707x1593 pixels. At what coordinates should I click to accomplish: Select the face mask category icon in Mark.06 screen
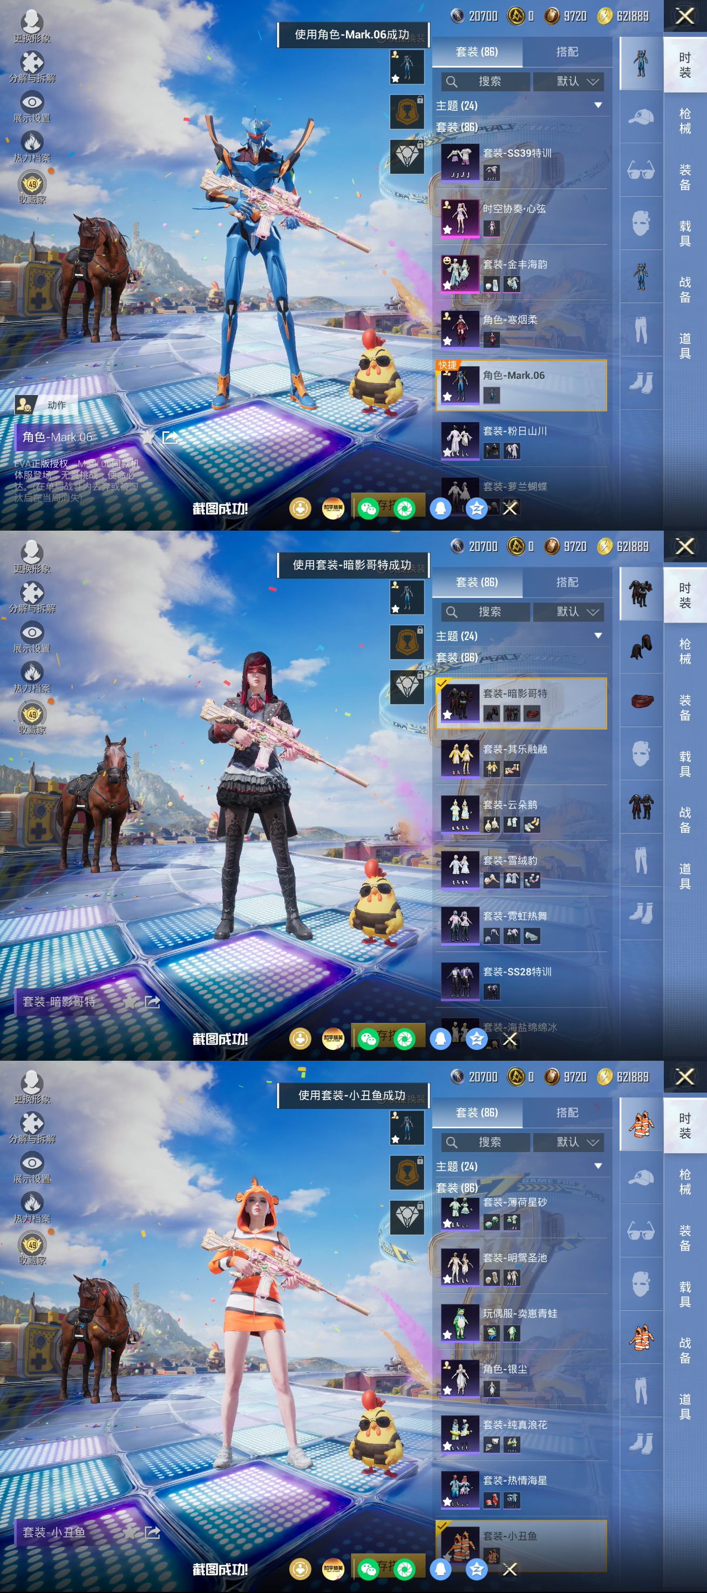point(641,223)
